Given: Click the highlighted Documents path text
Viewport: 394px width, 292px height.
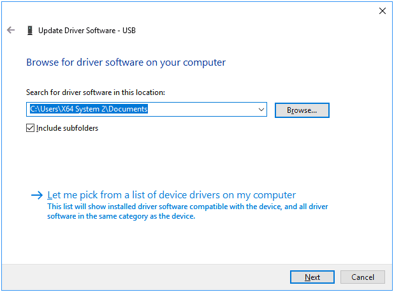Looking at the screenshot, I should tap(89, 110).
